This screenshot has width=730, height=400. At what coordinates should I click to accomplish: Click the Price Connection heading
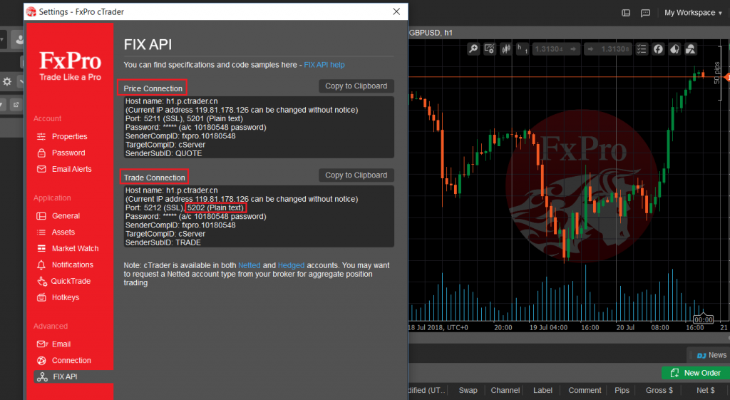[x=153, y=88]
